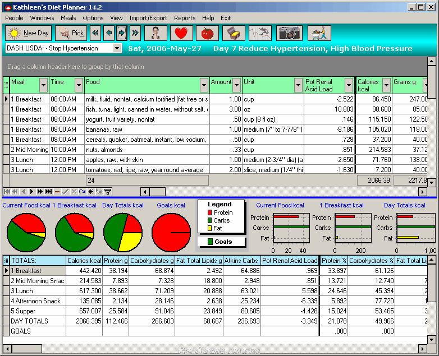Go to previous day with single left arrow
Screen dimensions: 439x356
[109, 33]
